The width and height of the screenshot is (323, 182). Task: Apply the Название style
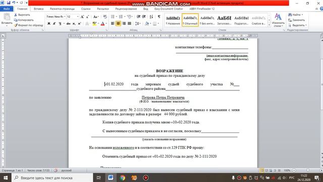point(173,20)
